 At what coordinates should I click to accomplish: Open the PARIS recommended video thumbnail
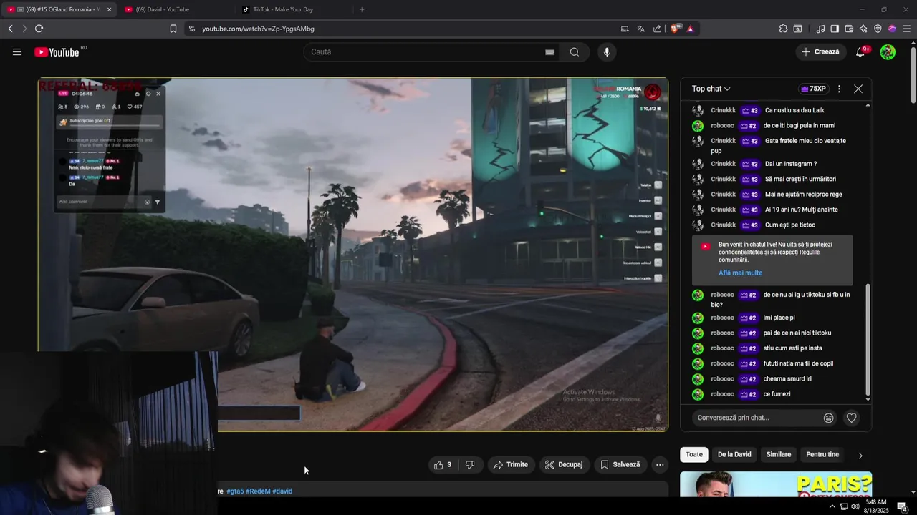776,484
